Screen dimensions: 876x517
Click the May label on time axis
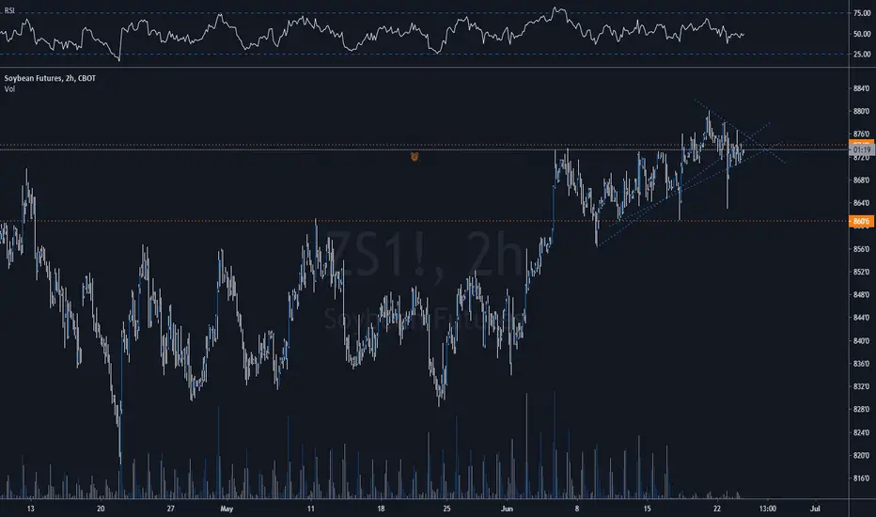point(227,509)
